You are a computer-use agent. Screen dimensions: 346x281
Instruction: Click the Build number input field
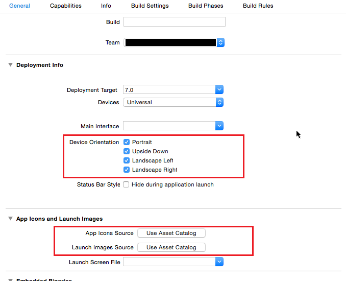point(175,21)
